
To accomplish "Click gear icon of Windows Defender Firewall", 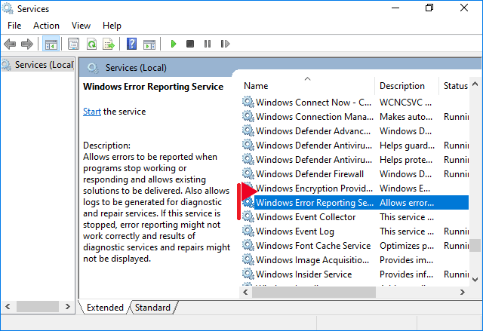I will 248,173.
